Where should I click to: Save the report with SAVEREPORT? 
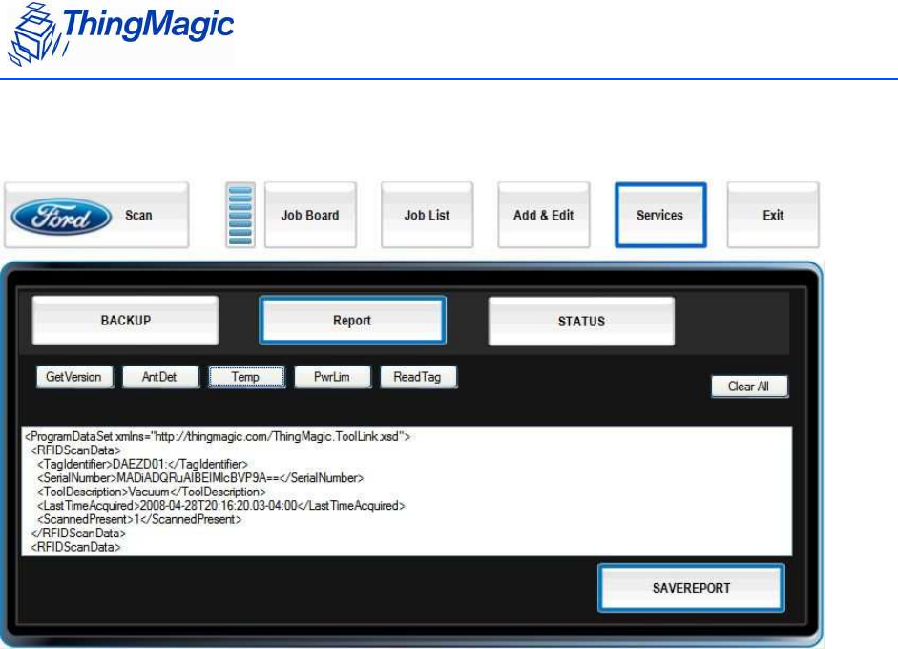tap(691, 588)
